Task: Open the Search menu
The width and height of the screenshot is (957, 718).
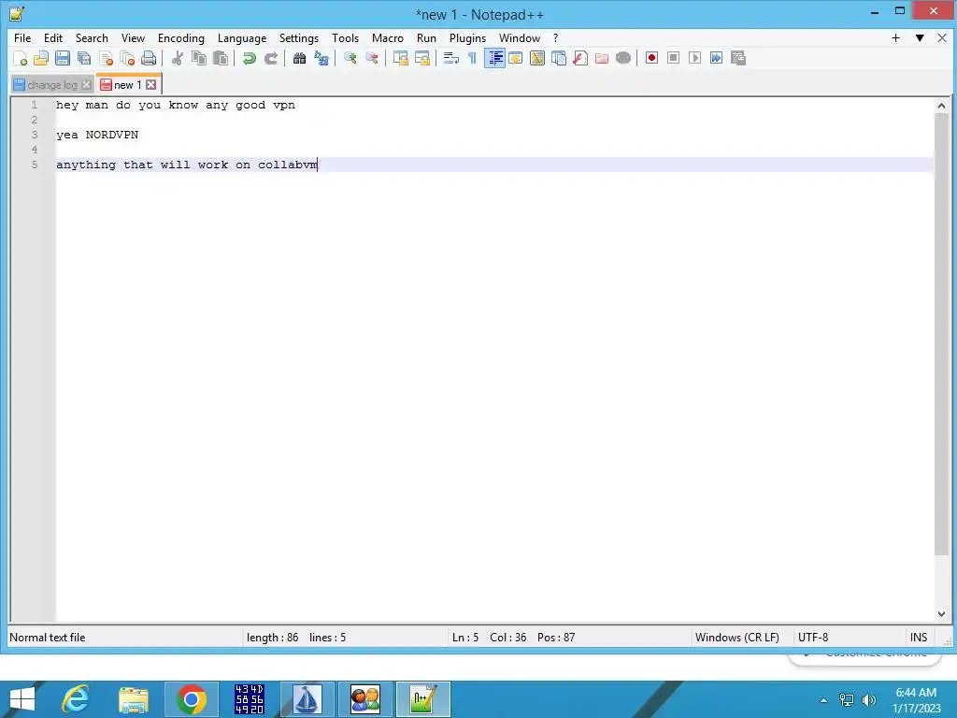Action: (92, 37)
